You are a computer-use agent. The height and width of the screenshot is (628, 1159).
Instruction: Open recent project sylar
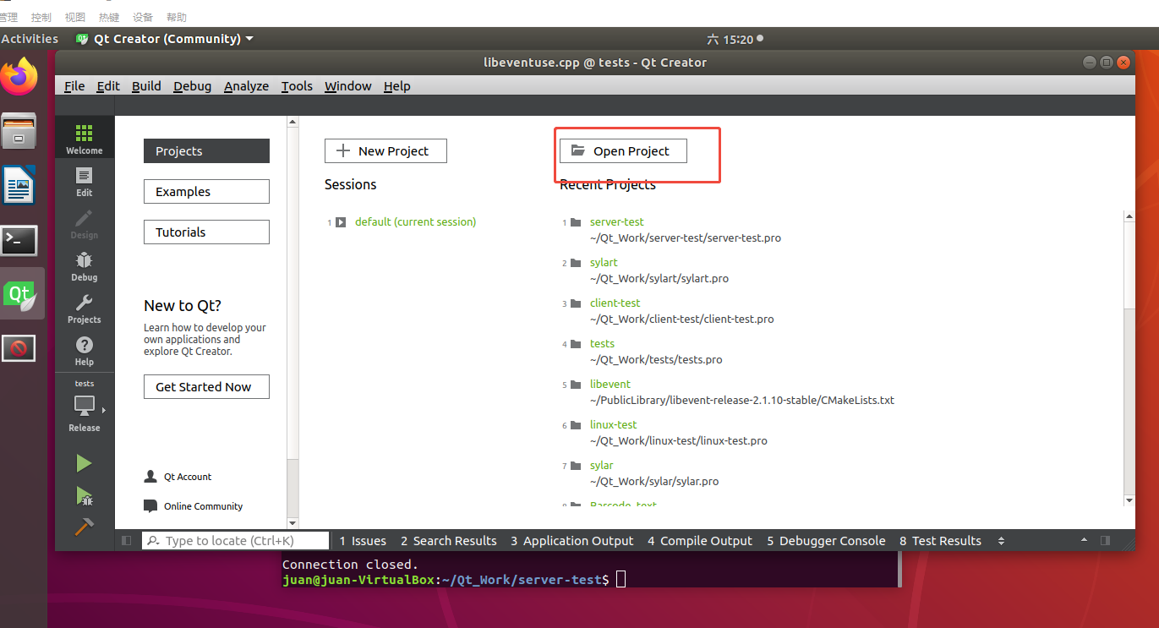click(602, 466)
